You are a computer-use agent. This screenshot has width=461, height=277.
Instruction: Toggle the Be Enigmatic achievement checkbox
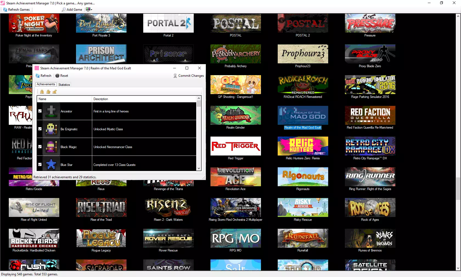coord(40,129)
